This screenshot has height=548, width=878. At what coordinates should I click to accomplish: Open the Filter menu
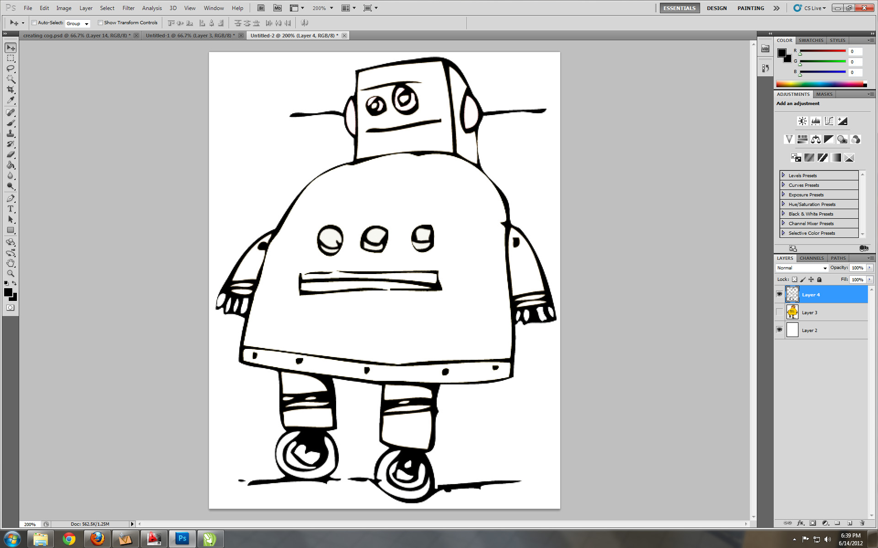pos(128,8)
